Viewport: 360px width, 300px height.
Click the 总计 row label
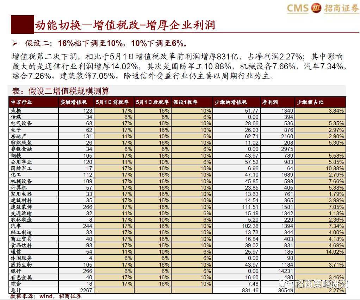[16, 290]
